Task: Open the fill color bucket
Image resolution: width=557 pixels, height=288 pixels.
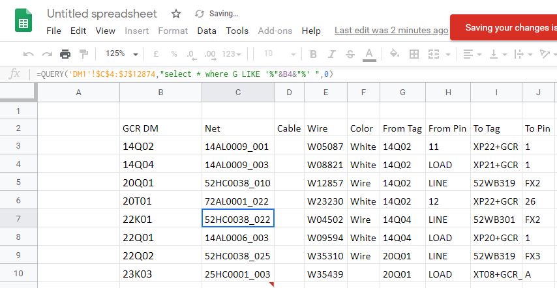Action: [395, 54]
